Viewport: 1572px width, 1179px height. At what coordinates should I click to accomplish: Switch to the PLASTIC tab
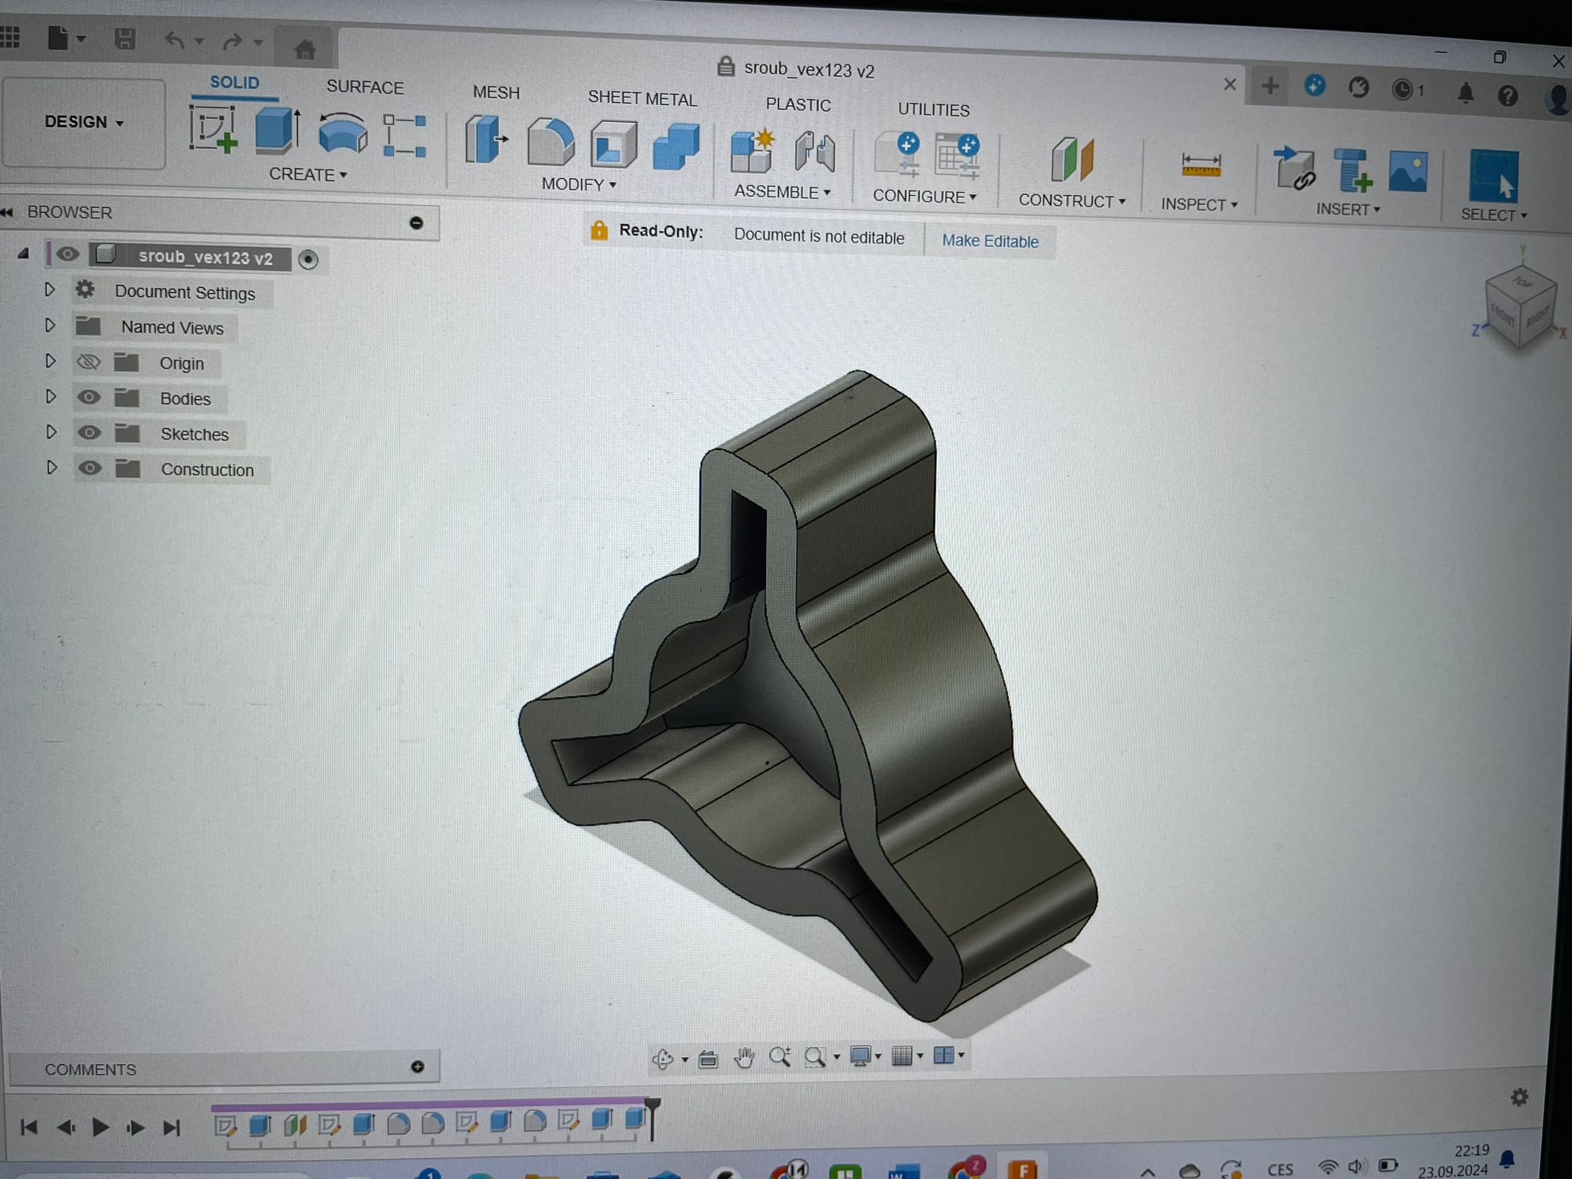click(798, 104)
